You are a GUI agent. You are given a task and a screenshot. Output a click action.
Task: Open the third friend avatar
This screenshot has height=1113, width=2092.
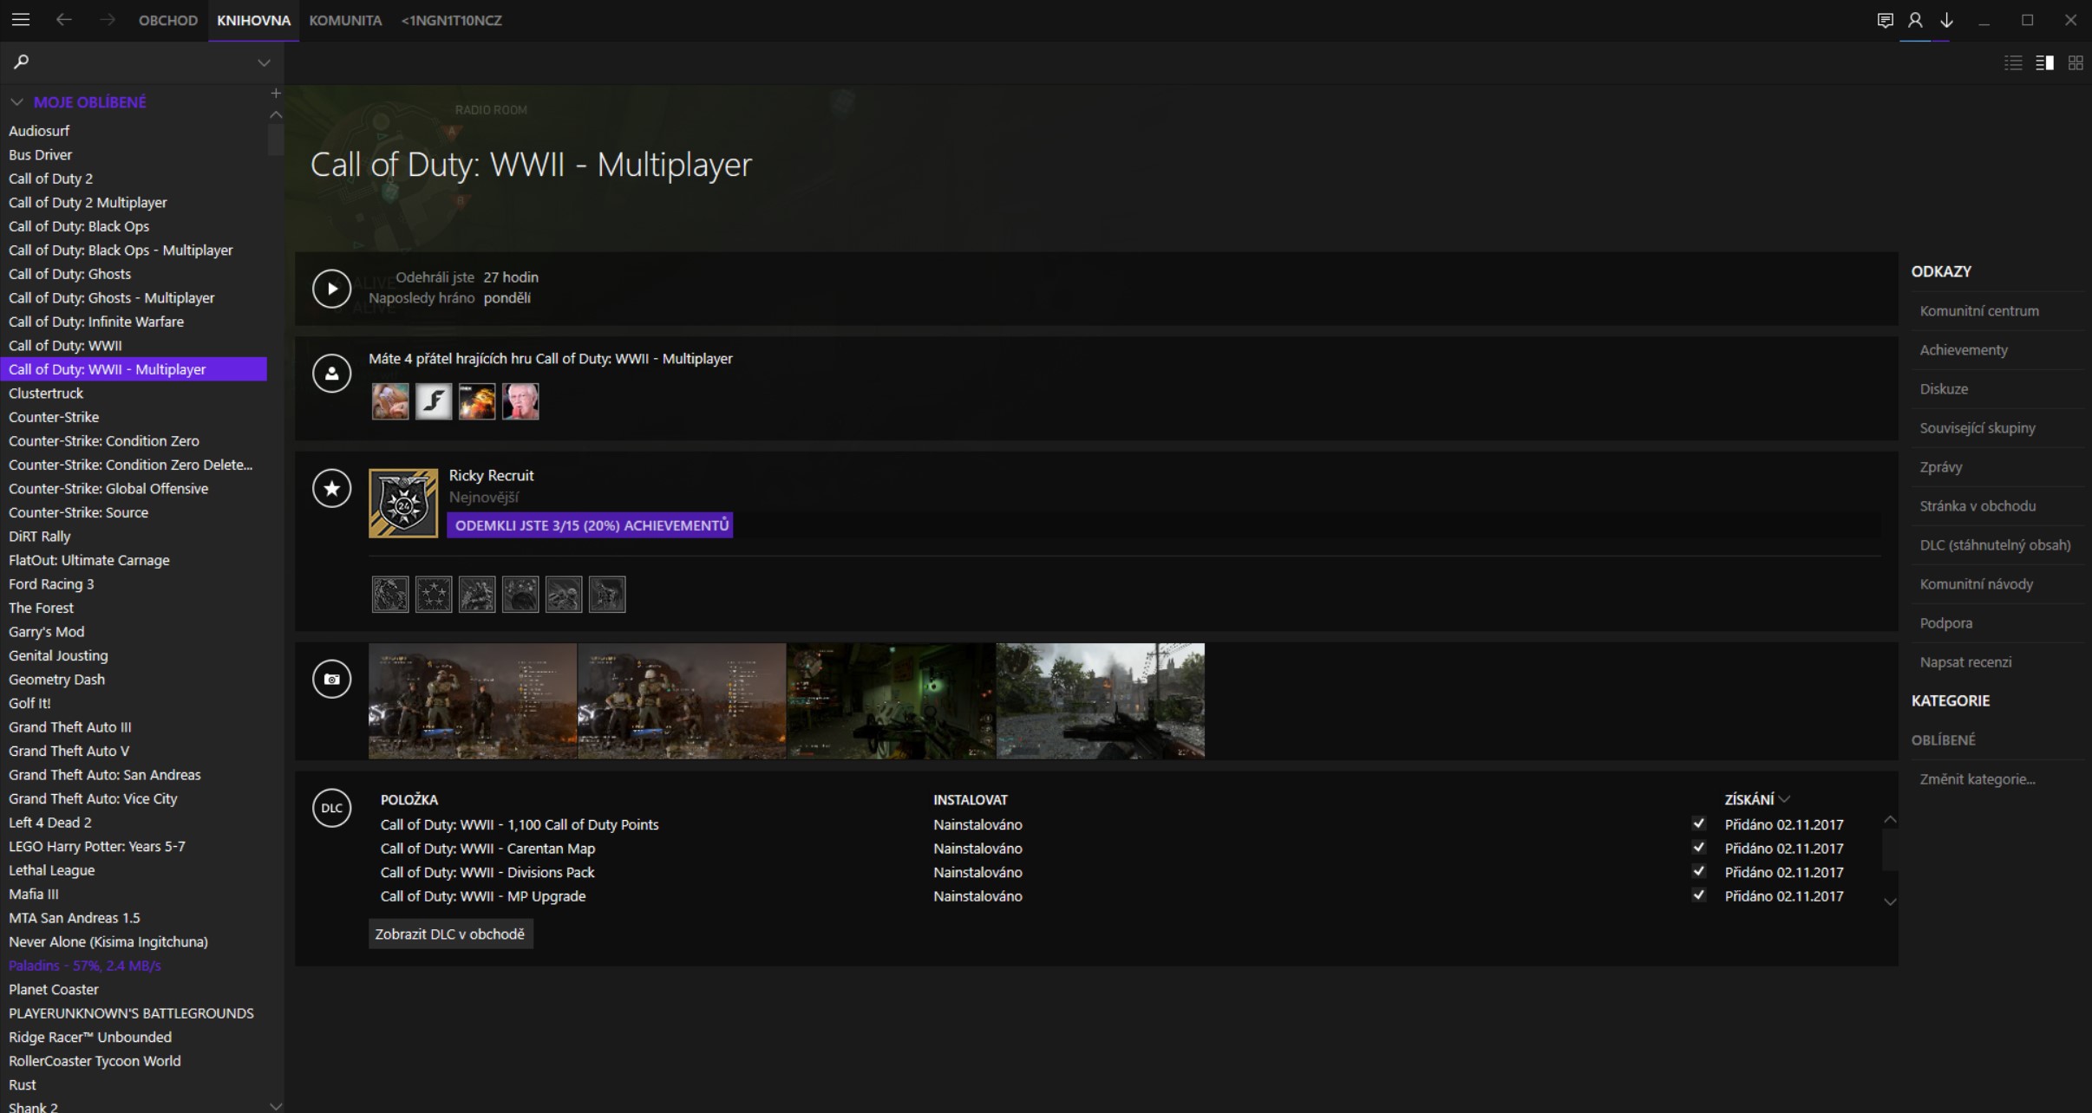click(477, 401)
